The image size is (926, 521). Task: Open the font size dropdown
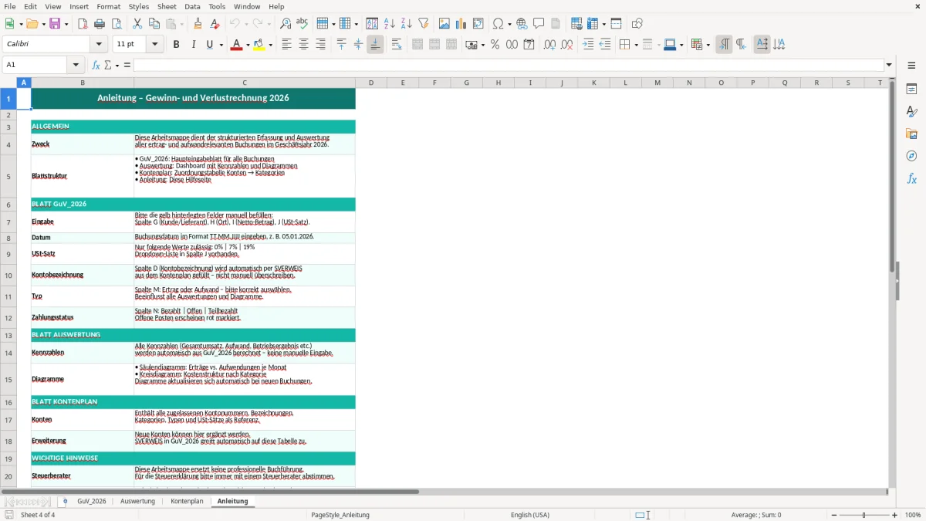[155, 45]
